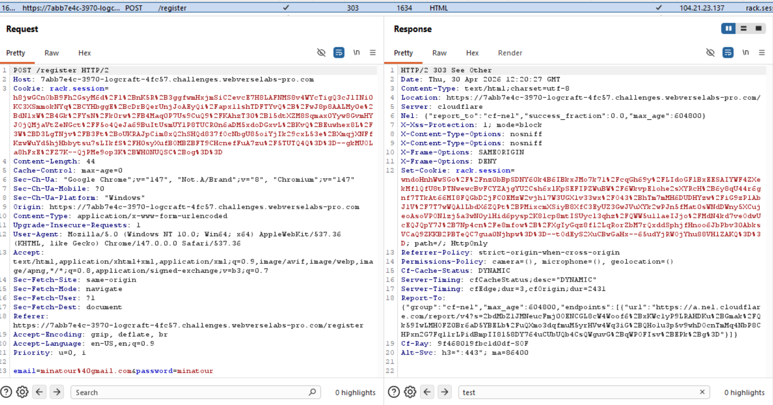The image size is (773, 405).
Task: Select the top/bottom split layout icon
Action: click(x=744, y=29)
